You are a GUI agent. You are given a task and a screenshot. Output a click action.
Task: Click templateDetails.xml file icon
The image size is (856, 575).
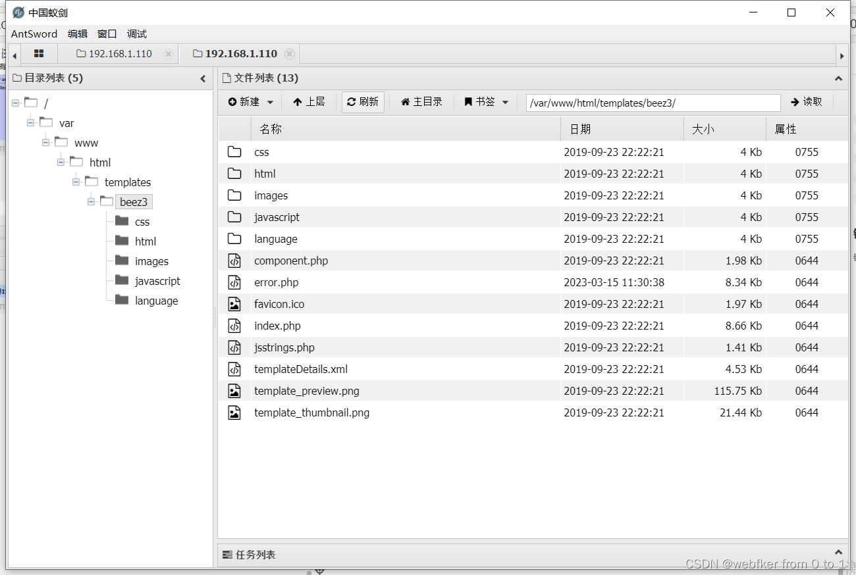pos(234,369)
